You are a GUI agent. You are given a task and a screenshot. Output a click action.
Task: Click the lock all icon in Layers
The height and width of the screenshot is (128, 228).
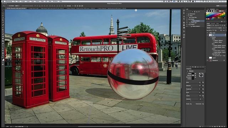click(x=216, y=30)
